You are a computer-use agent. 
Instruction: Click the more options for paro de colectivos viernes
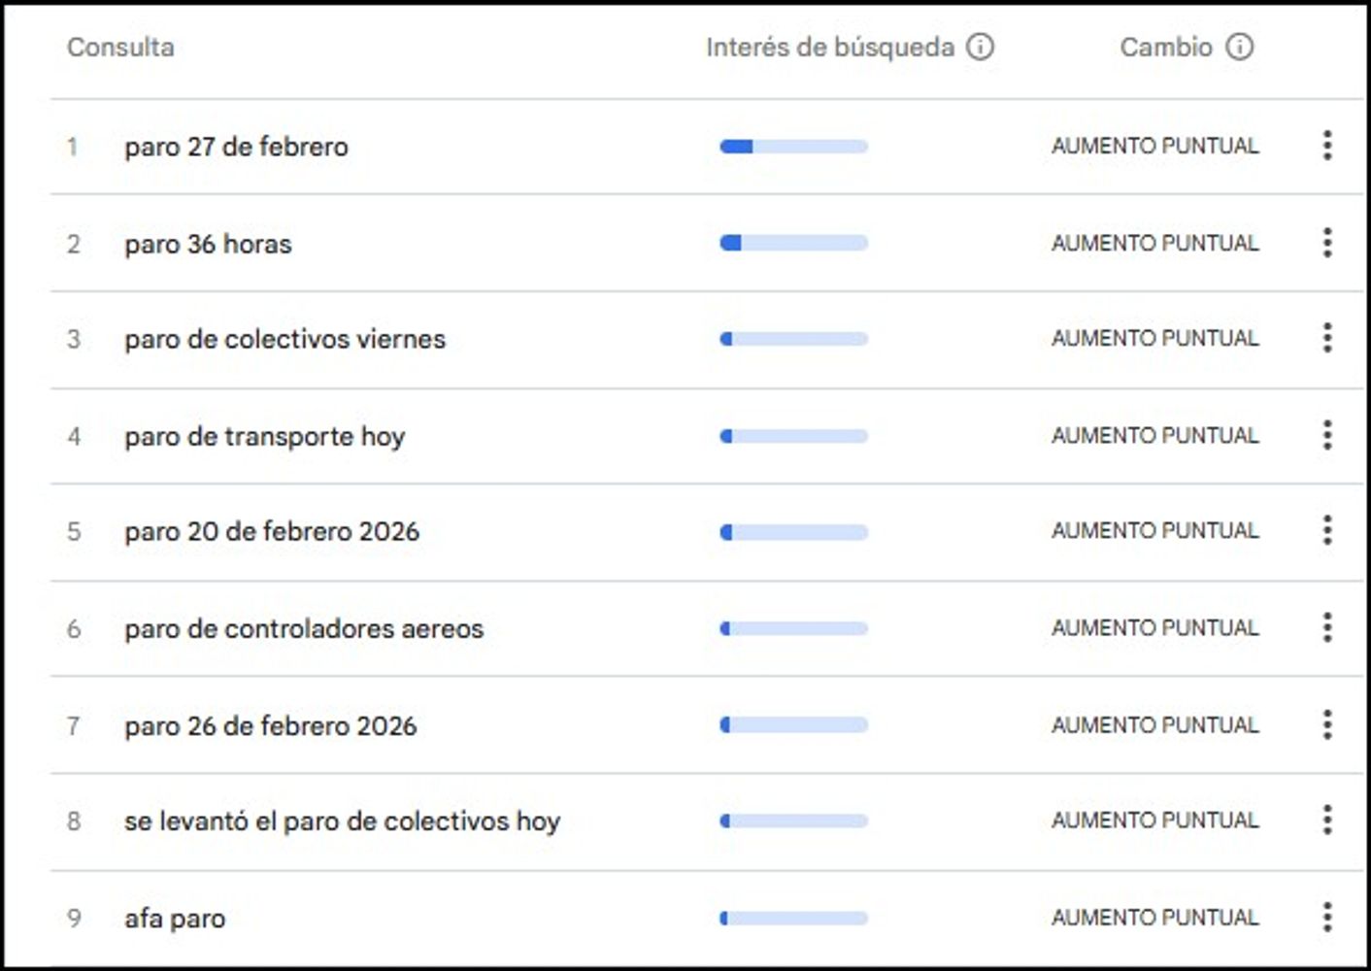(x=1327, y=338)
